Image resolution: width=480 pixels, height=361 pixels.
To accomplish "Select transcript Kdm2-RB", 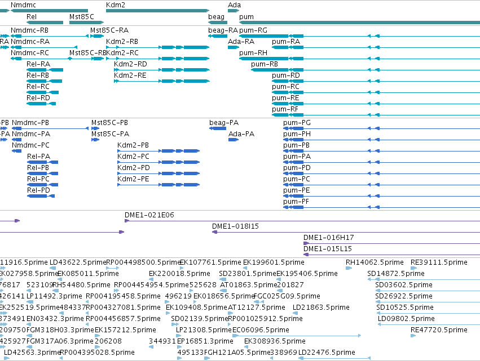I will [x=158, y=47].
